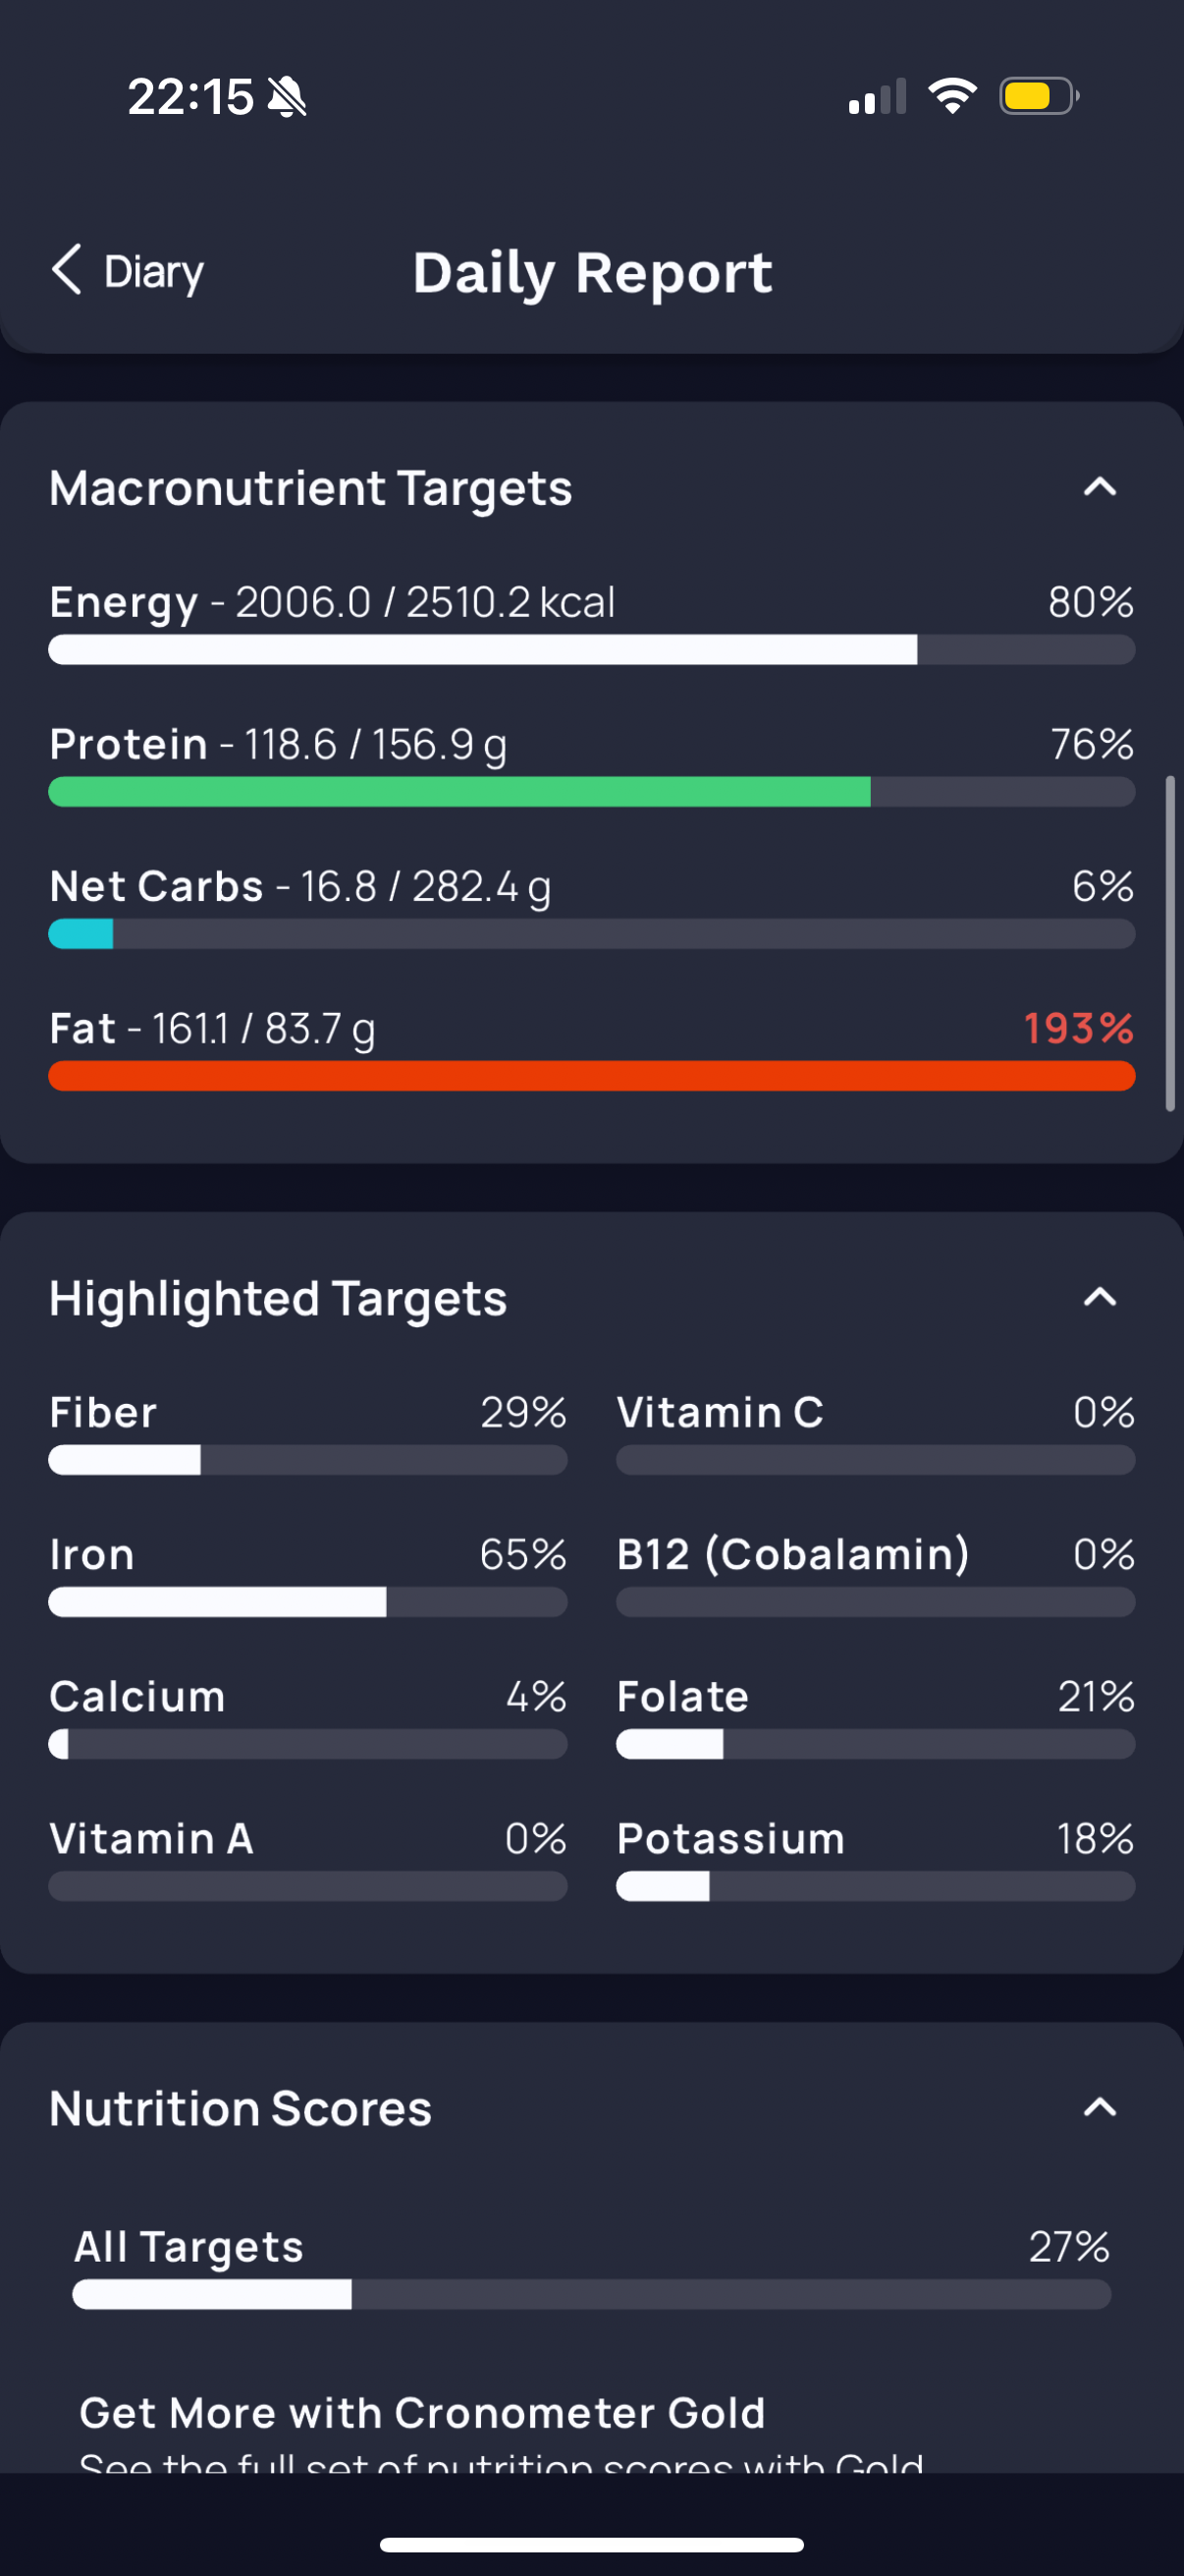
Task: Tap the back chevron beside Diary
Action: click(67, 270)
